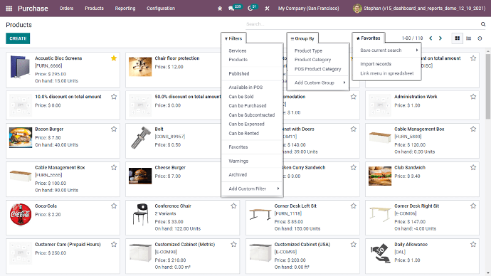491x276 pixels.
Task: Filter by Services
Action: coord(238,51)
